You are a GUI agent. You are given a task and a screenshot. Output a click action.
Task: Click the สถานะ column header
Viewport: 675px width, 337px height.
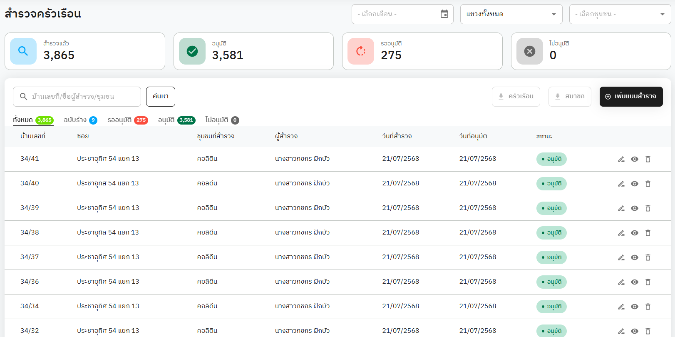click(x=544, y=136)
